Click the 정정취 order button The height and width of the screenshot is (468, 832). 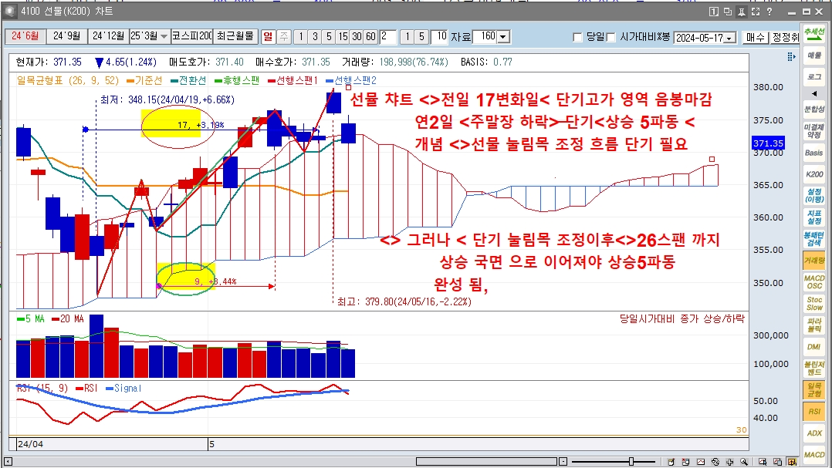tap(786, 37)
